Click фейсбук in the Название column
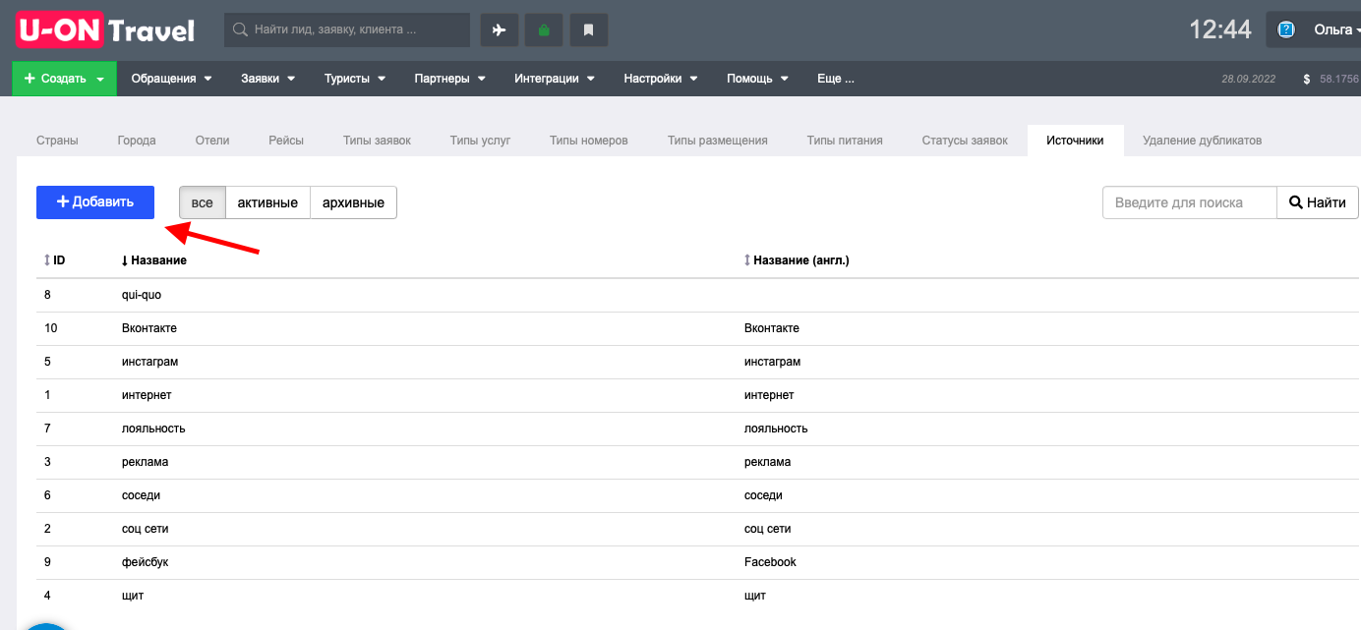 146,562
